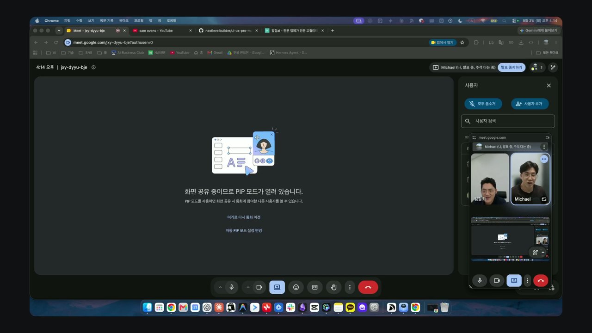Viewport: 592px width, 333px height.
Task: Open meeting details info icon beside jxy-dyyu-bje
Action: click(93, 68)
